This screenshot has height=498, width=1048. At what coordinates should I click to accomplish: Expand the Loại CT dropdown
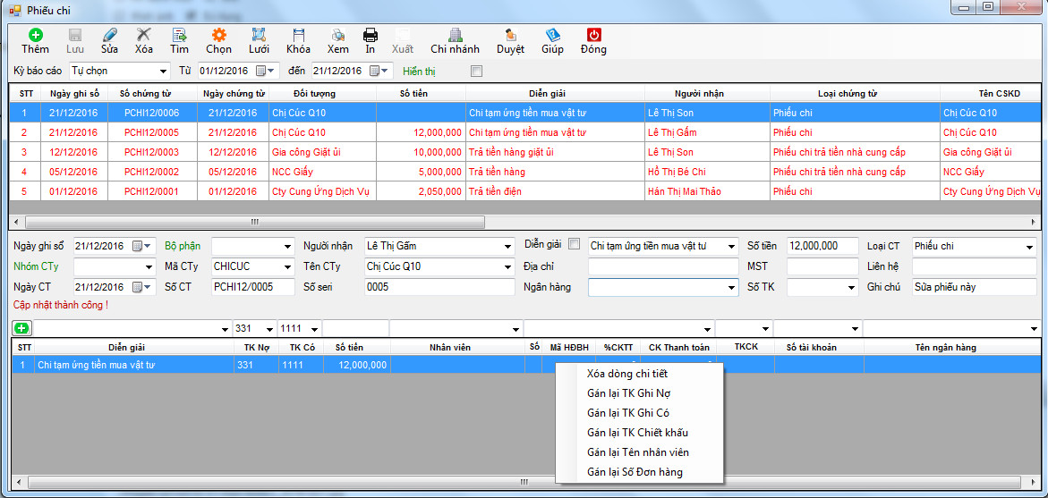coord(1029,247)
